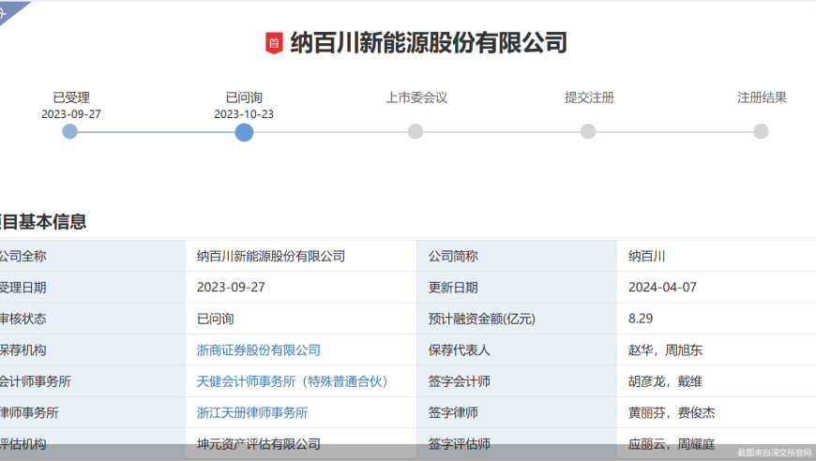Click the 已受理 stage label
816x461 pixels.
(x=71, y=97)
